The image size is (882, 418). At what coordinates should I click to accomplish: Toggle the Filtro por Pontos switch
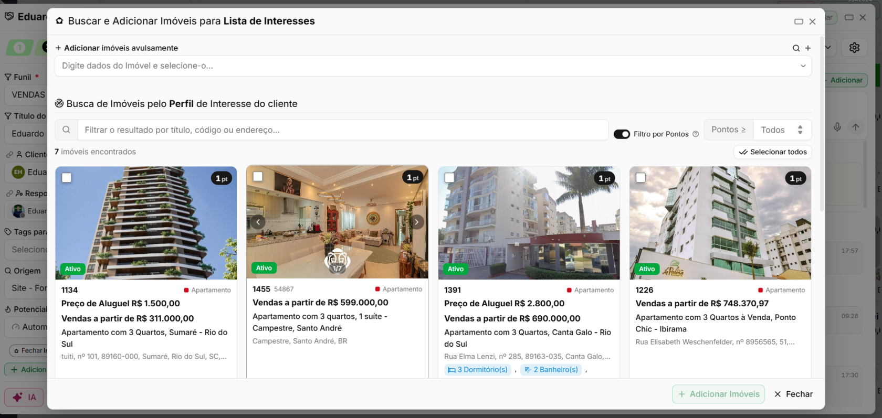coord(622,134)
